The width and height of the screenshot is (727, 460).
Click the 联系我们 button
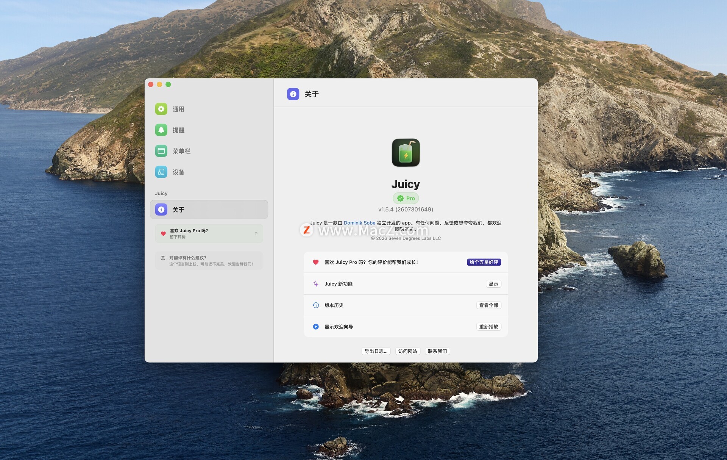437,351
